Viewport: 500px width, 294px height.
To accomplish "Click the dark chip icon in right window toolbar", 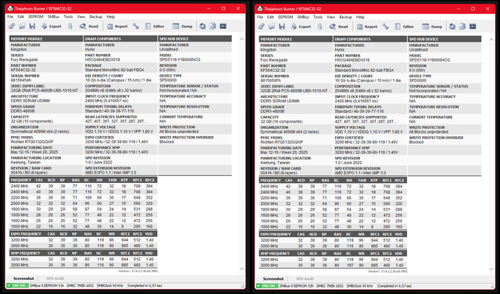I will pos(473,27).
